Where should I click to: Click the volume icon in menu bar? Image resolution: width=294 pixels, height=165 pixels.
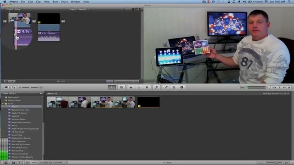click(244, 2)
